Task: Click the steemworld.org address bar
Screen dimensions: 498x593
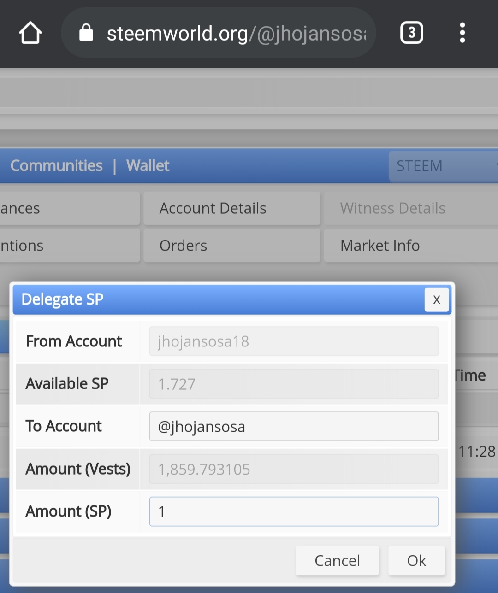Action: click(219, 33)
